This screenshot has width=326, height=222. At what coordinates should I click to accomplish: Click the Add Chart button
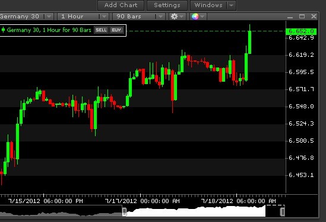[x=121, y=5]
